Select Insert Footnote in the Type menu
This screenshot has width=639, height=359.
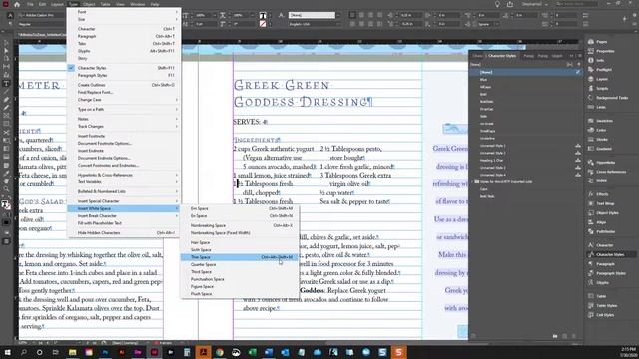(124, 136)
